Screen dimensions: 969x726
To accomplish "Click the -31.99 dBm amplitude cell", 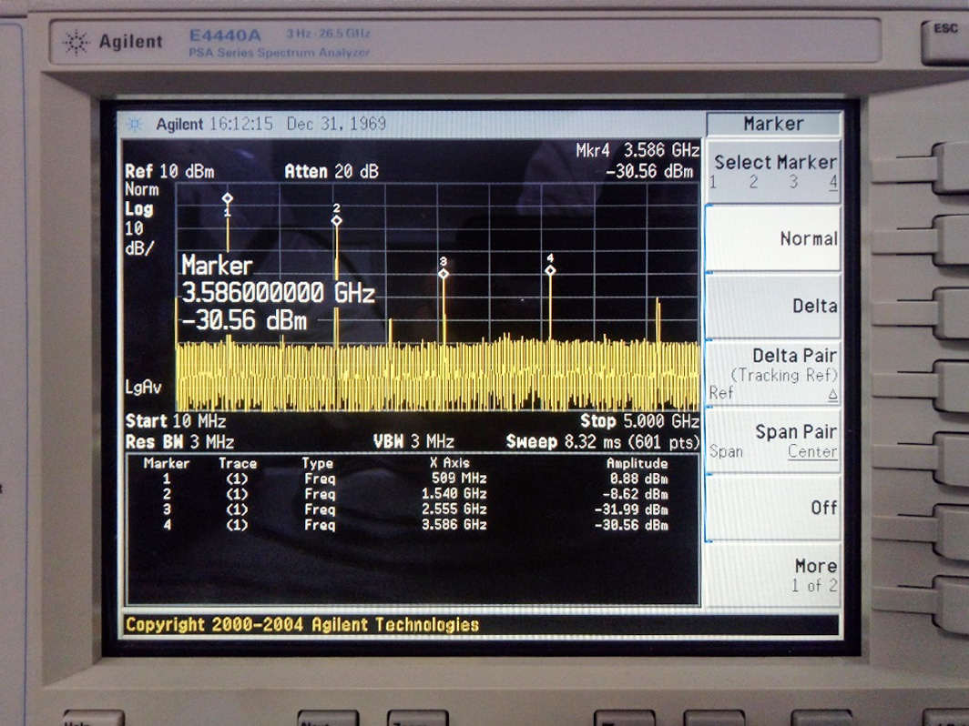I will pos(631,509).
